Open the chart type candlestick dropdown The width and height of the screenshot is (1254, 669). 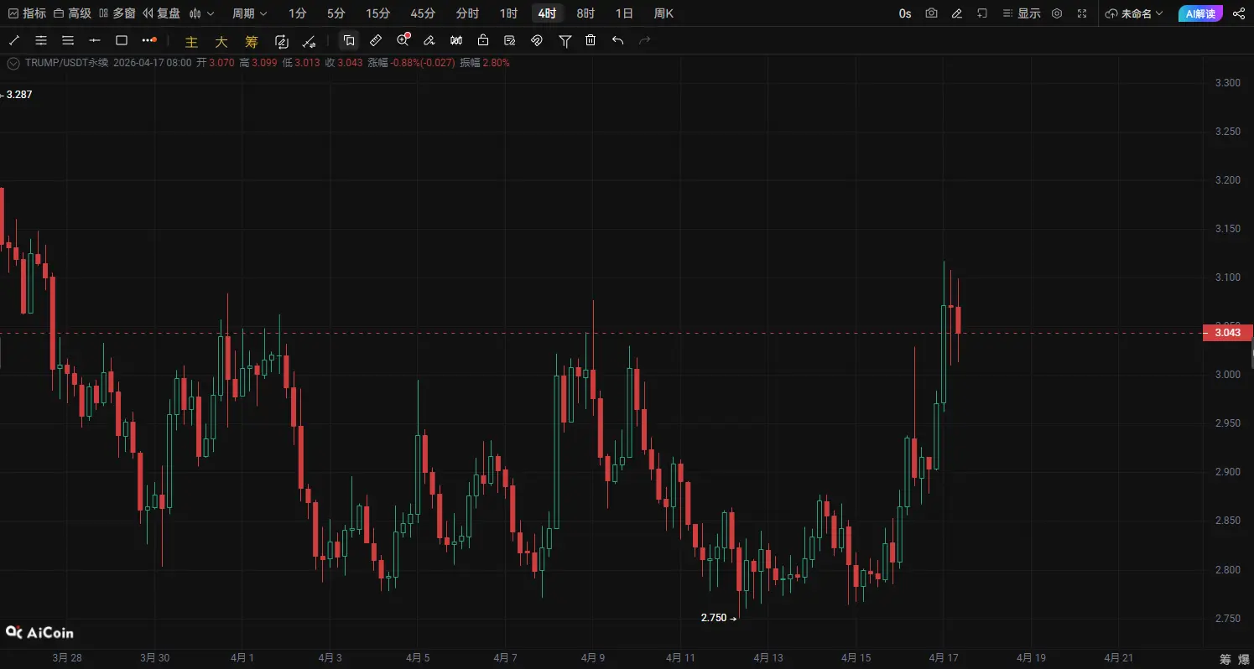point(201,13)
